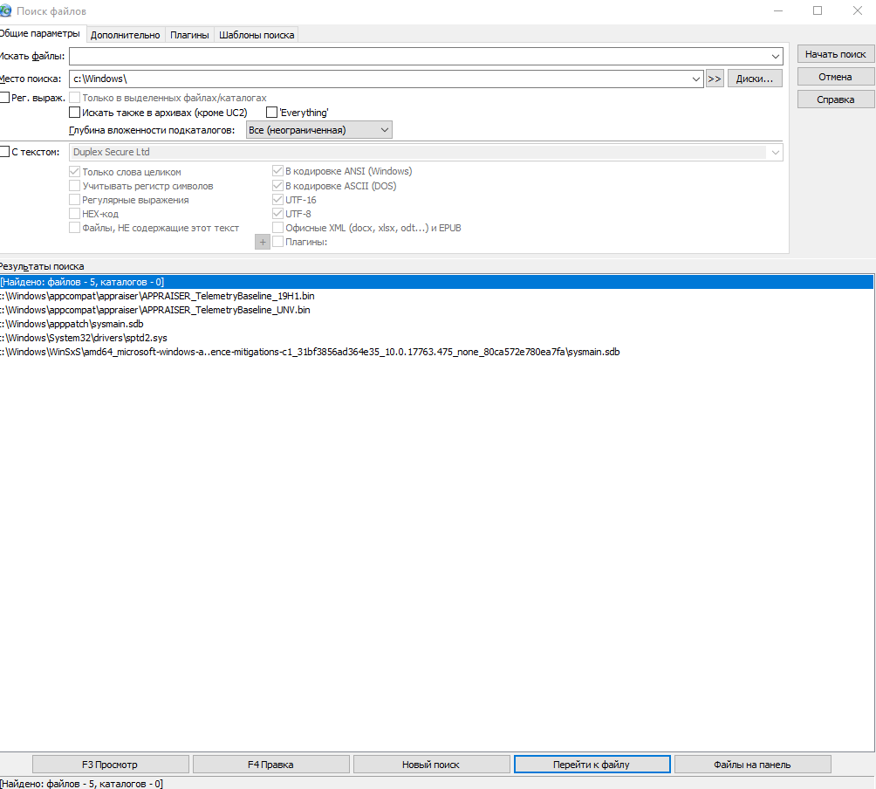This screenshot has width=876, height=789.
Task: Click Файлы на панель button
Action: pyautogui.click(x=752, y=765)
